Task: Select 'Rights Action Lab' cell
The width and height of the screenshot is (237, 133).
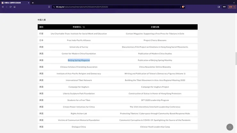Action: click(x=79, y=113)
